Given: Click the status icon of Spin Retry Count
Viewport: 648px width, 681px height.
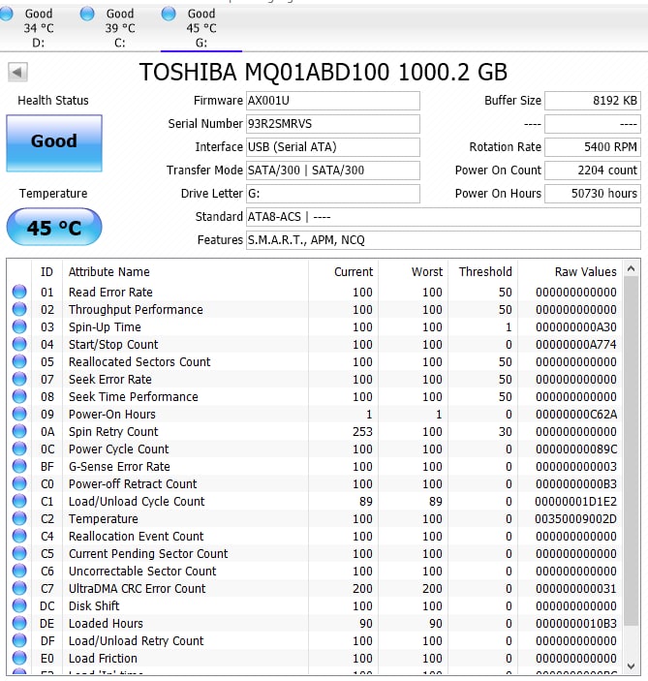Looking at the screenshot, I should pyautogui.click(x=19, y=431).
